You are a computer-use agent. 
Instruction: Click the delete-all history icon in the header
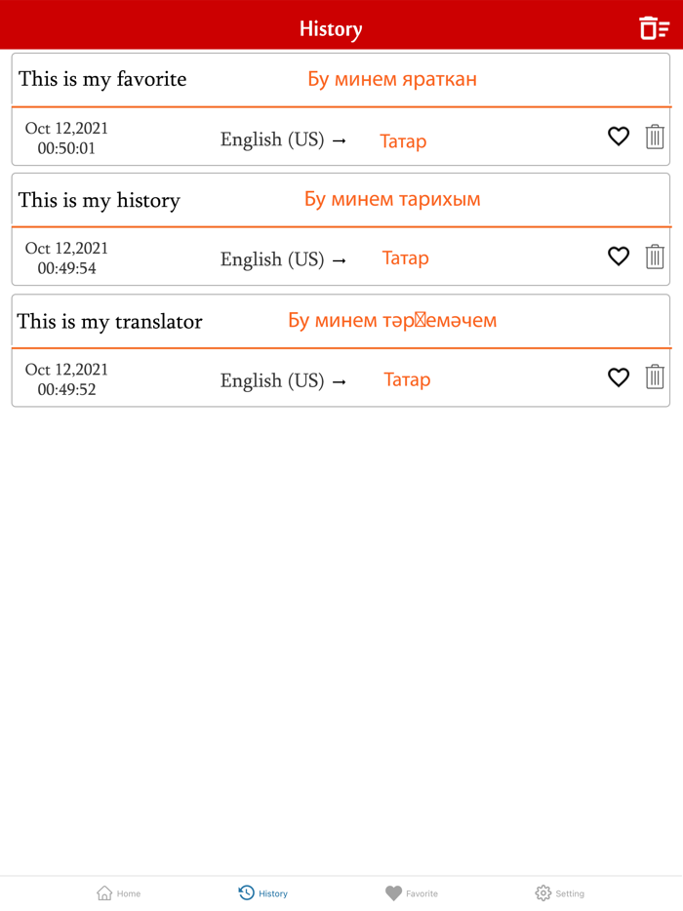pyautogui.click(x=653, y=26)
